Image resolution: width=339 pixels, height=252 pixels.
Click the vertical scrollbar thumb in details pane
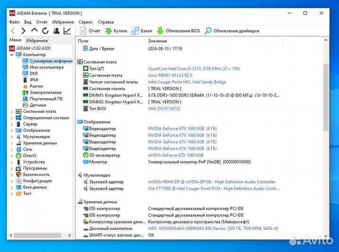(326, 97)
